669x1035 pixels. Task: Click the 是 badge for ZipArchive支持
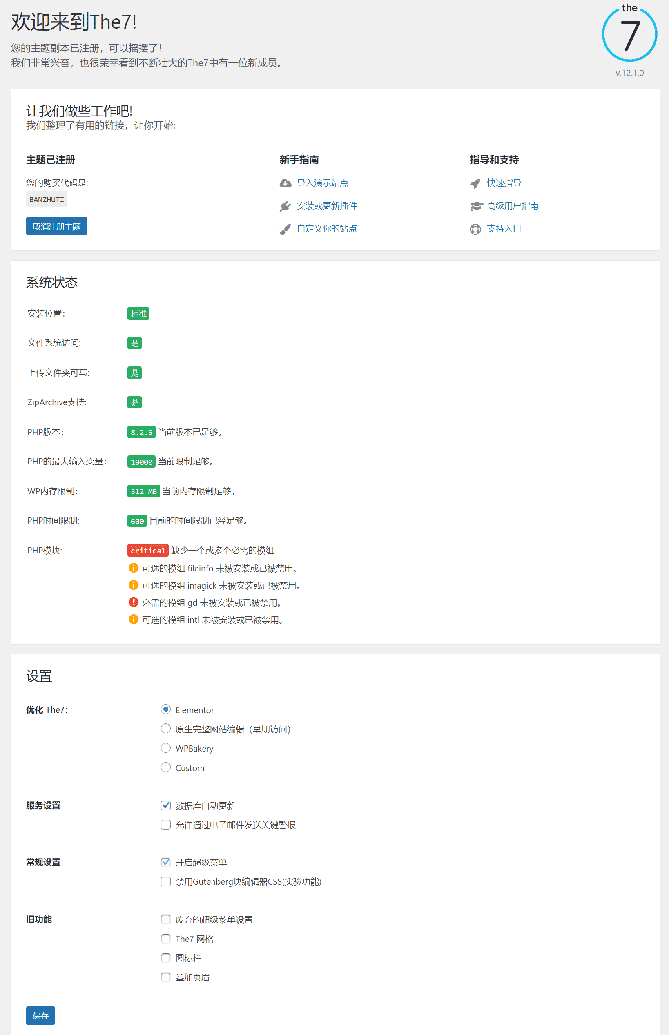(x=134, y=402)
